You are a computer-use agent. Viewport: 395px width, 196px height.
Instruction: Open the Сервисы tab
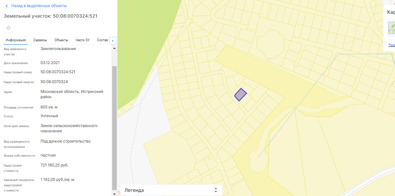[40, 40]
